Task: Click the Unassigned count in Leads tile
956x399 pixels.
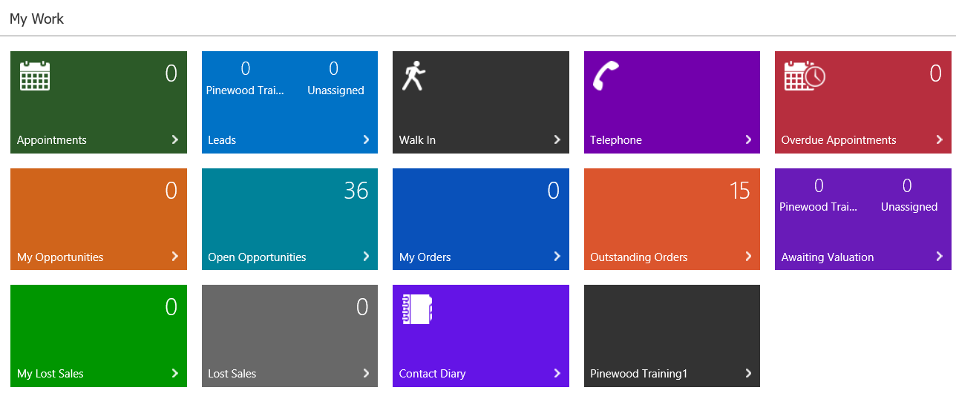Action: point(335,70)
